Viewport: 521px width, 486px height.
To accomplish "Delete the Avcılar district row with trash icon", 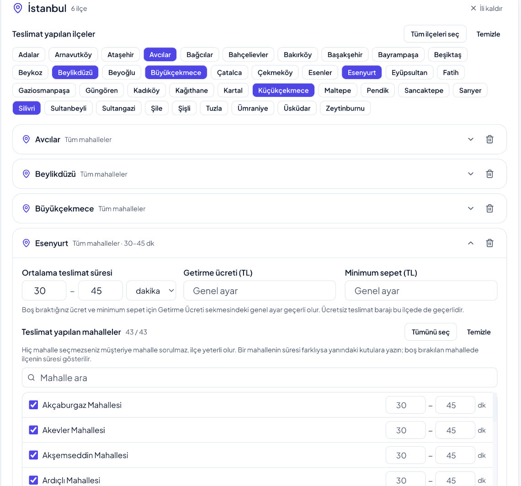I will click(489, 139).
